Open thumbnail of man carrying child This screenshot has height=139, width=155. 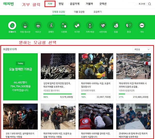click(x=58, y=117)
